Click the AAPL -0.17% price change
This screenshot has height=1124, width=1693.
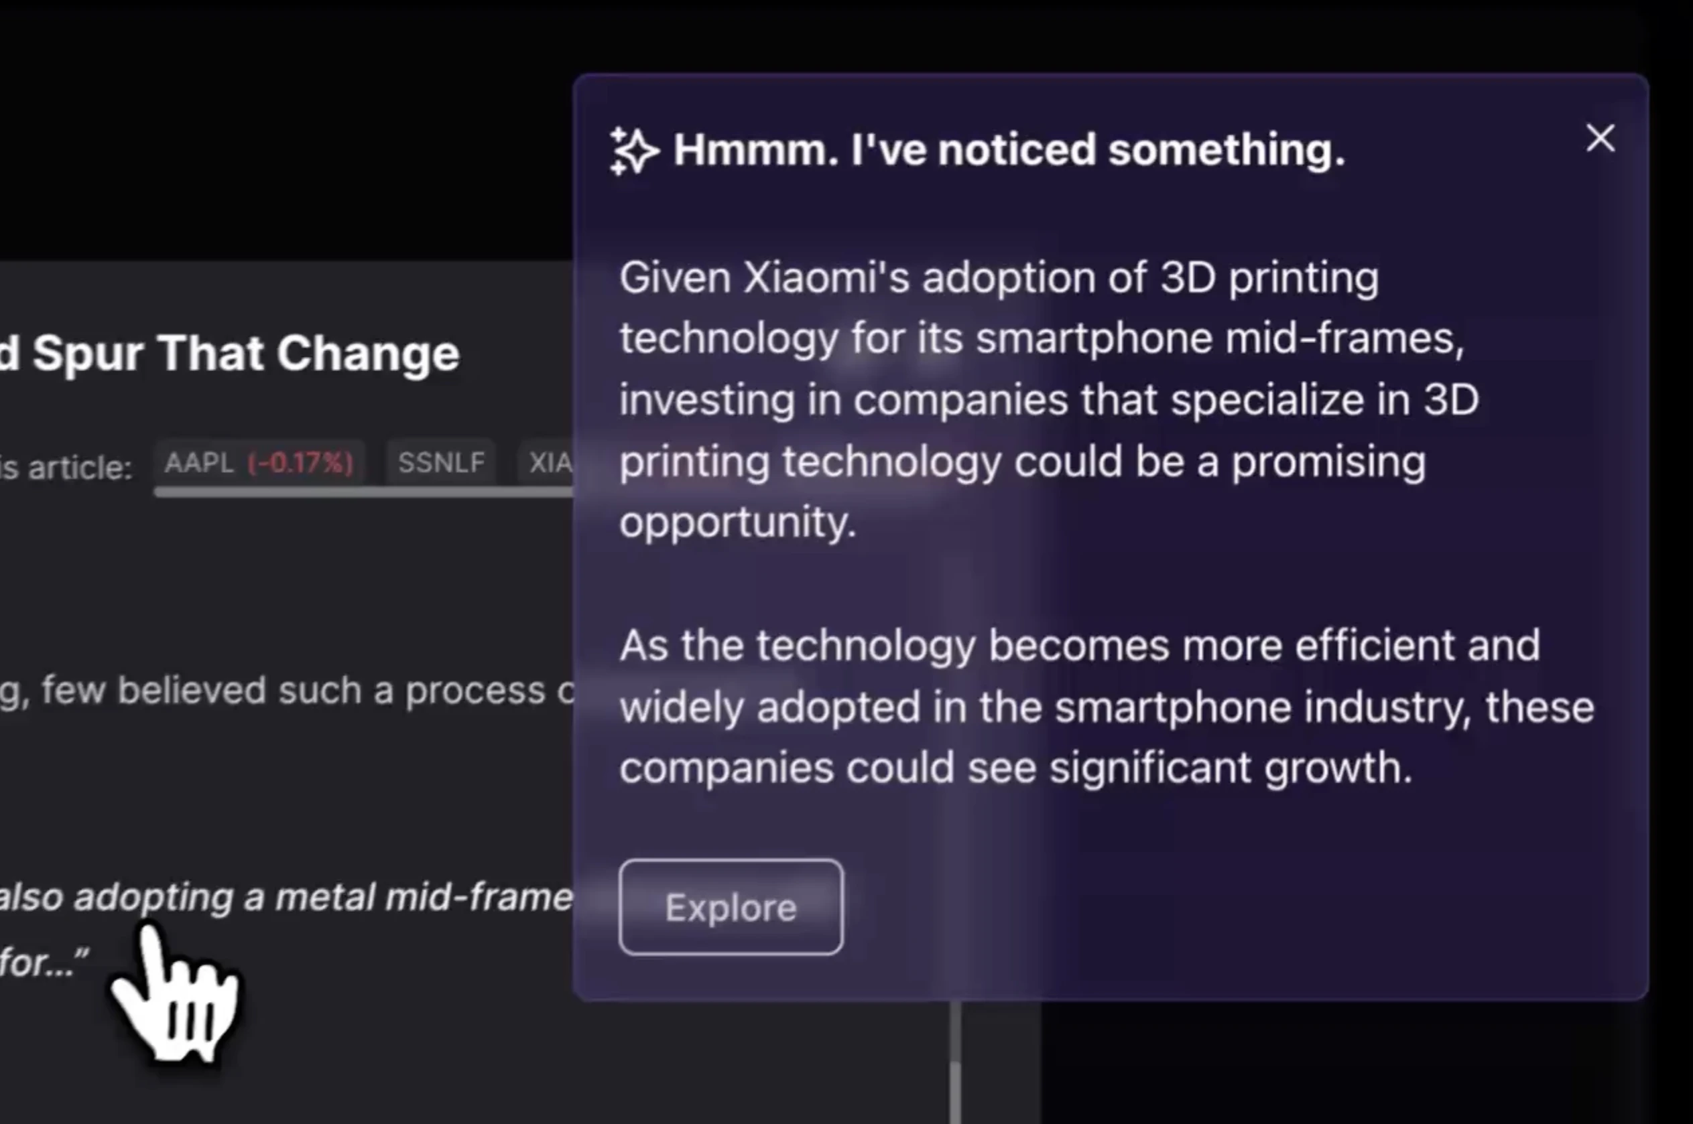300,463
